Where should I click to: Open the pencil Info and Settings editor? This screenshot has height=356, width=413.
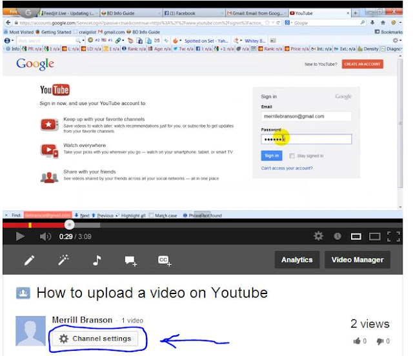tap(29, 260)
